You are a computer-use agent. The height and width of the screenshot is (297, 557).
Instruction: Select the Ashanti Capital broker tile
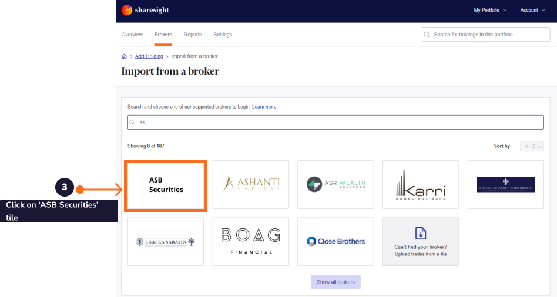pos(251,184)
